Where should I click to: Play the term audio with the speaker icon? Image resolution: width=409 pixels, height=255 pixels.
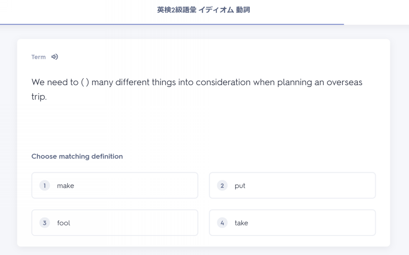[55, 57]
